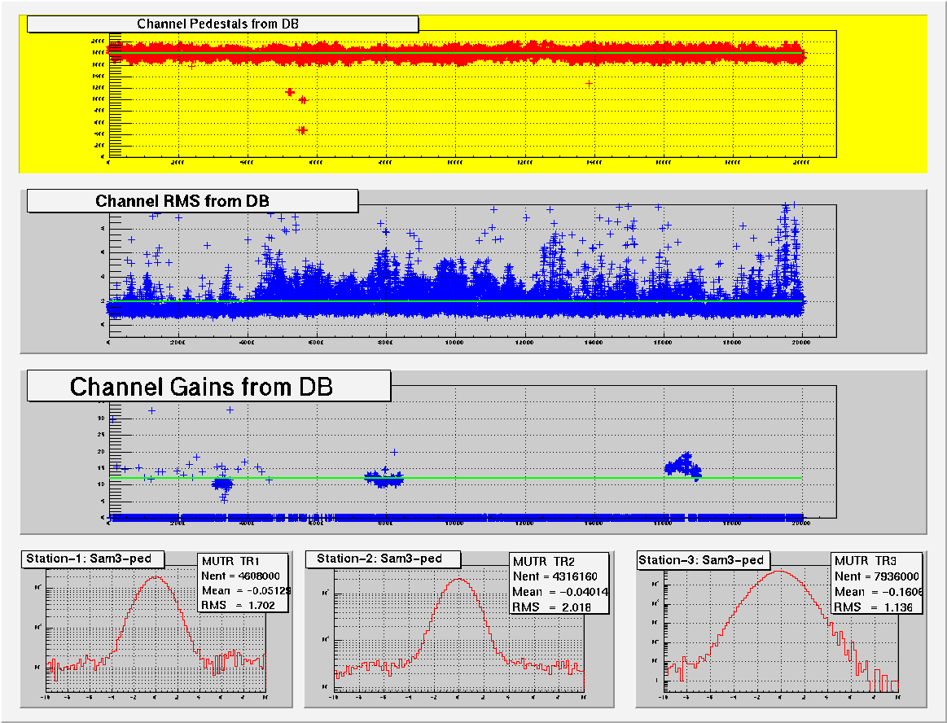This screenshot has width=947, height=723.
Task: Click the "10000" x-axis label in Channel RMS plot
Action: (x=454, y=343)
